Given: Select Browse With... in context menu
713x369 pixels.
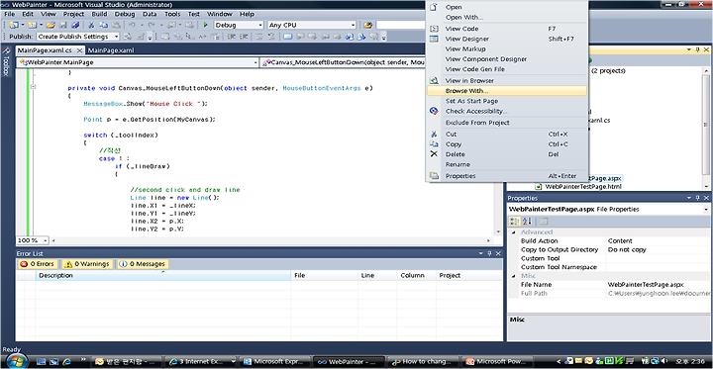Looking at the screenshot, I should point(507,91).
